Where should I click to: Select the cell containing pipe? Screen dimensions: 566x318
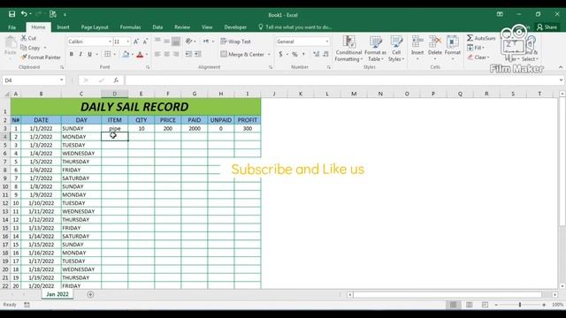[x=115, y=128]
